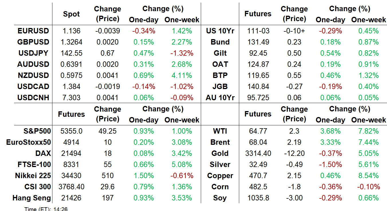Select the BTP one-week change 1.32%
This screenshot has width=387, height=211.
(x=368, y=75)
